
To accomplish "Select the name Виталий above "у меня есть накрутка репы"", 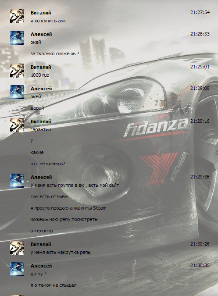I will (x=41, y=244).
